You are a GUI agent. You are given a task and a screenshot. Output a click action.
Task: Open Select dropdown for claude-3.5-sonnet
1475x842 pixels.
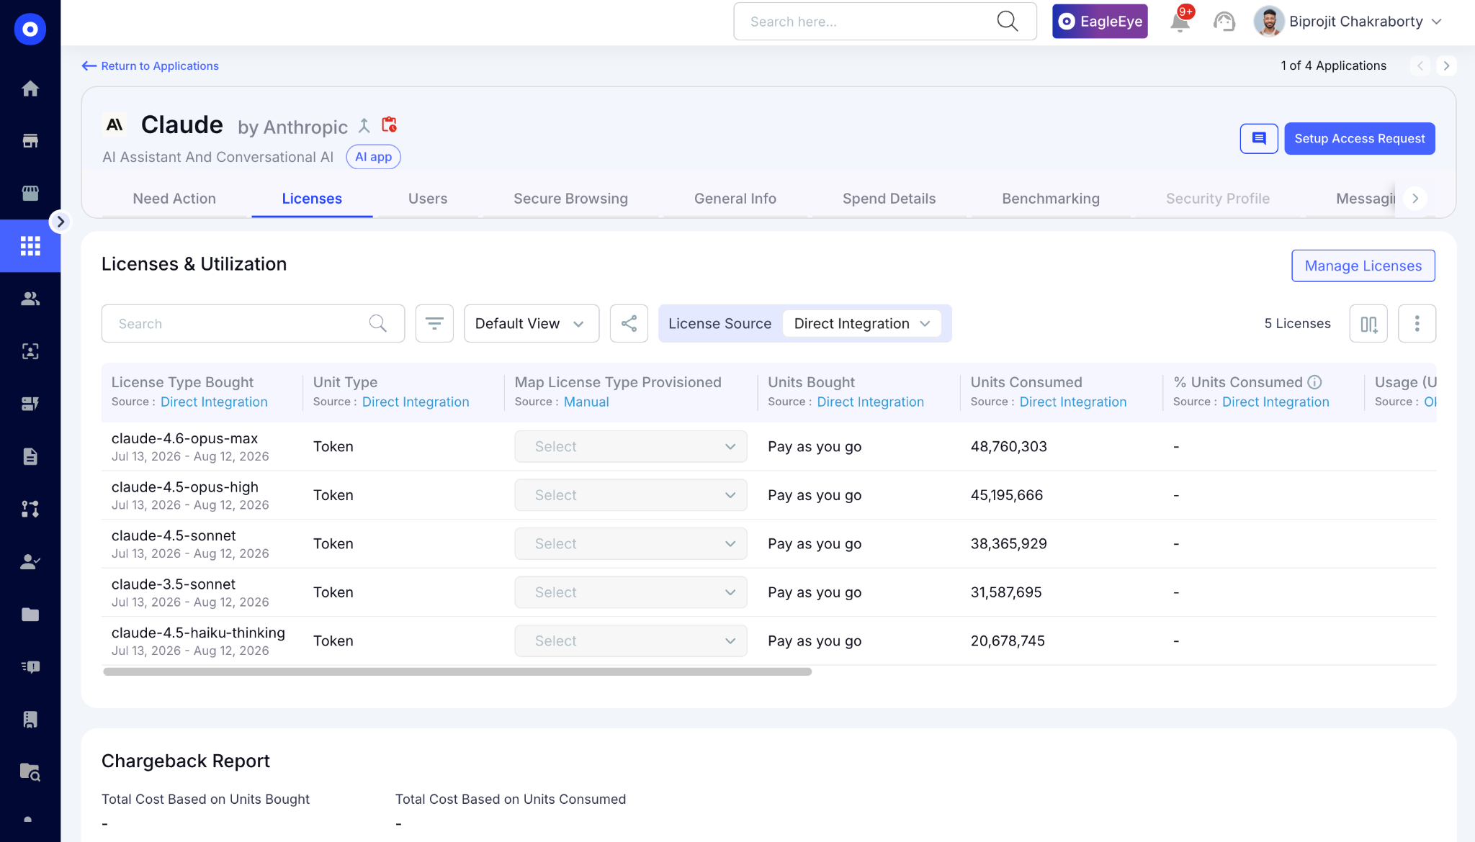631,592
